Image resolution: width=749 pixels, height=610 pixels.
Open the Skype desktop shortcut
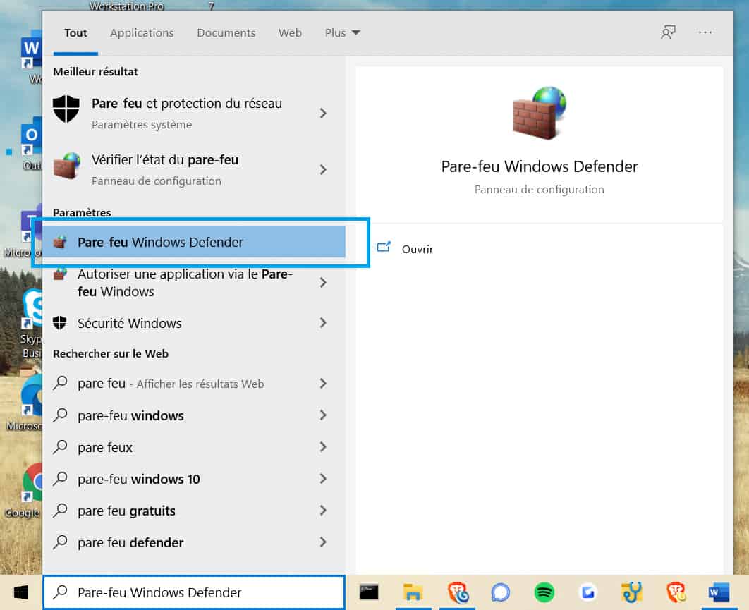[x=32, y=309]
